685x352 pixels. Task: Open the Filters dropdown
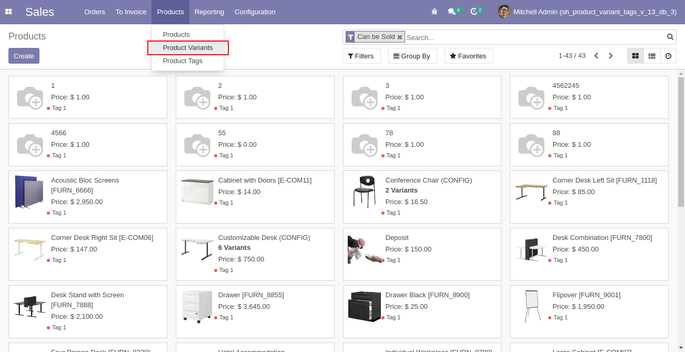(x=361, y=56)
